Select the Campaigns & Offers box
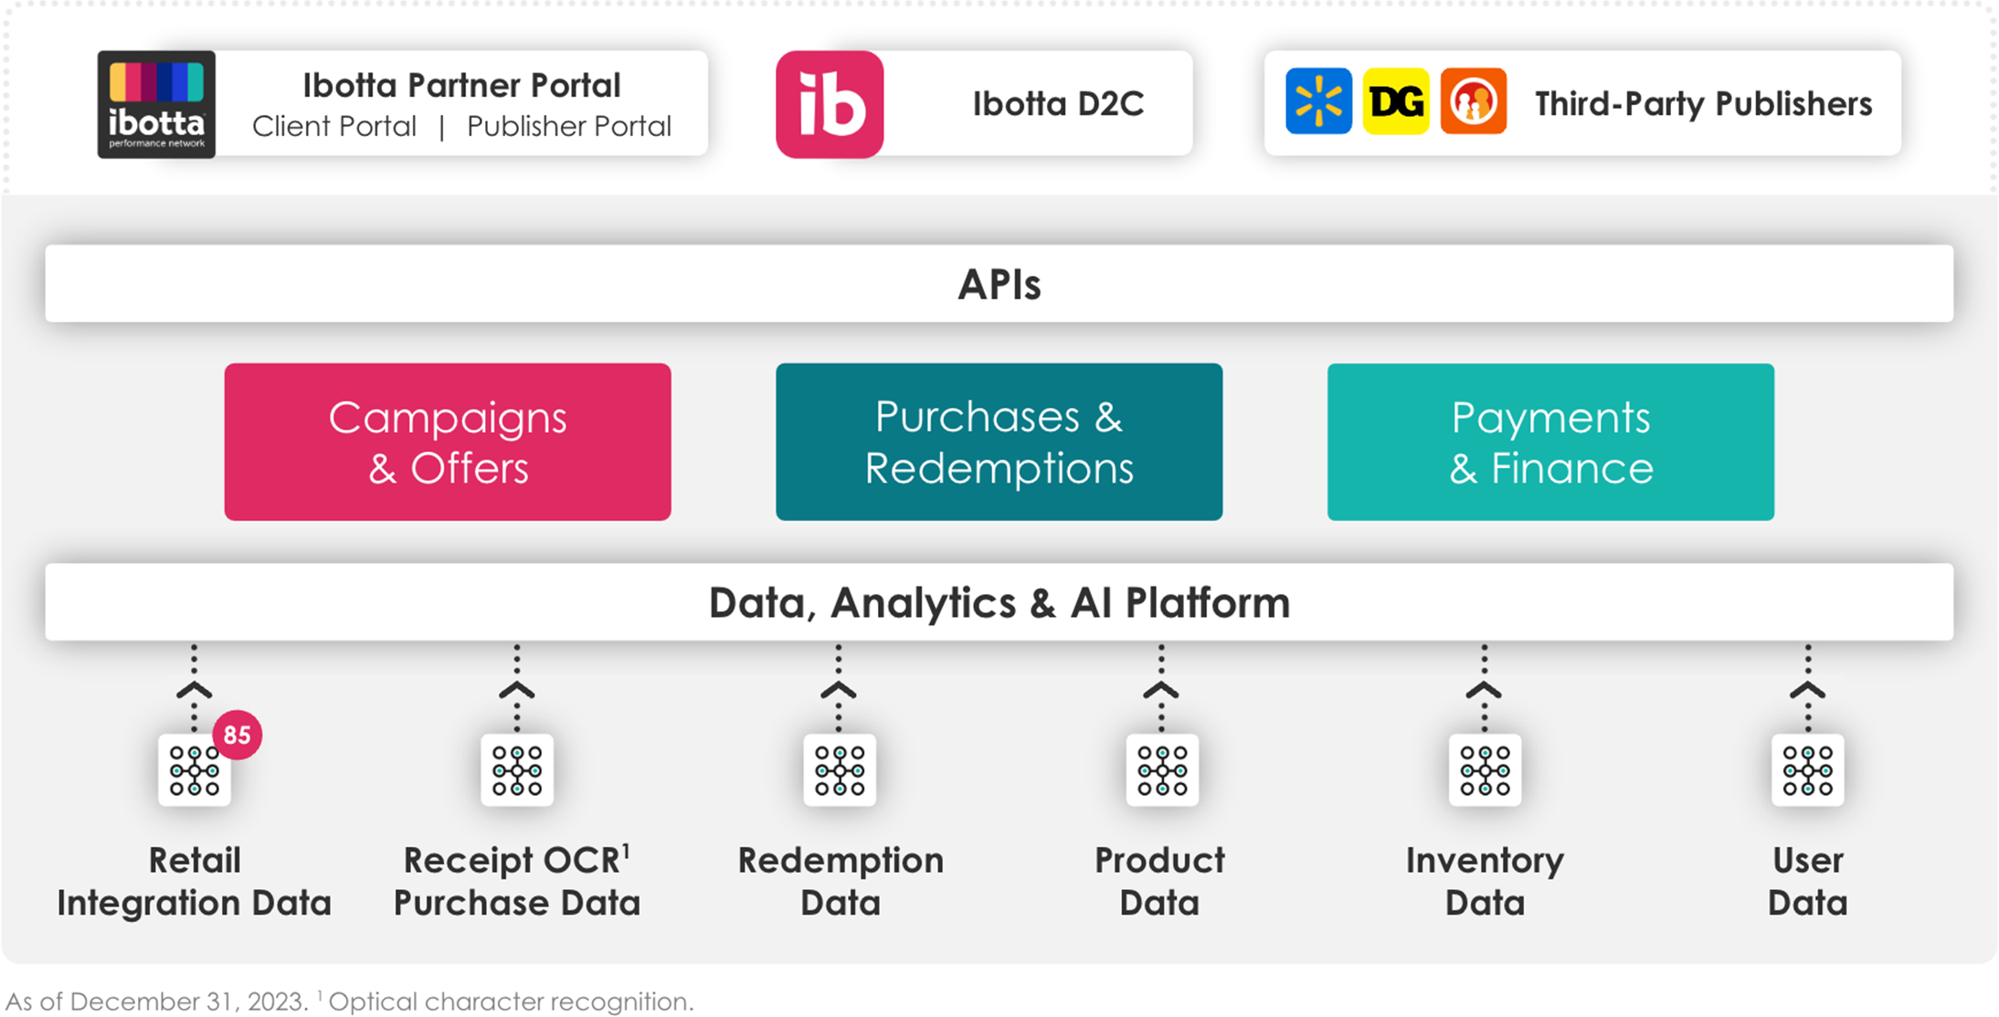The height and width of the screenshot is (1017, 1999). pyautogui.click(x=448, y=442)
